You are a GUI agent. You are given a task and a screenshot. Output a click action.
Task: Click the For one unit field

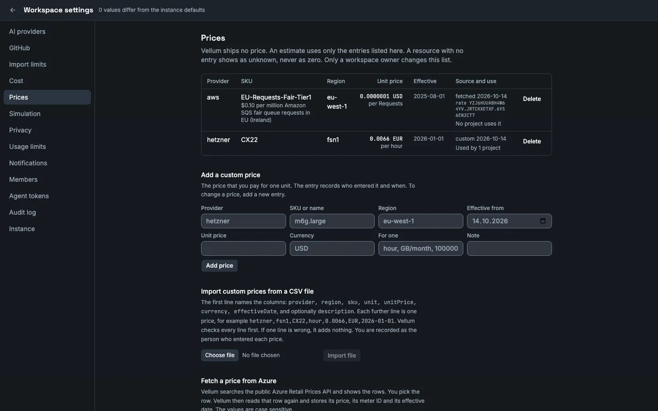click(x=421, y=248)
